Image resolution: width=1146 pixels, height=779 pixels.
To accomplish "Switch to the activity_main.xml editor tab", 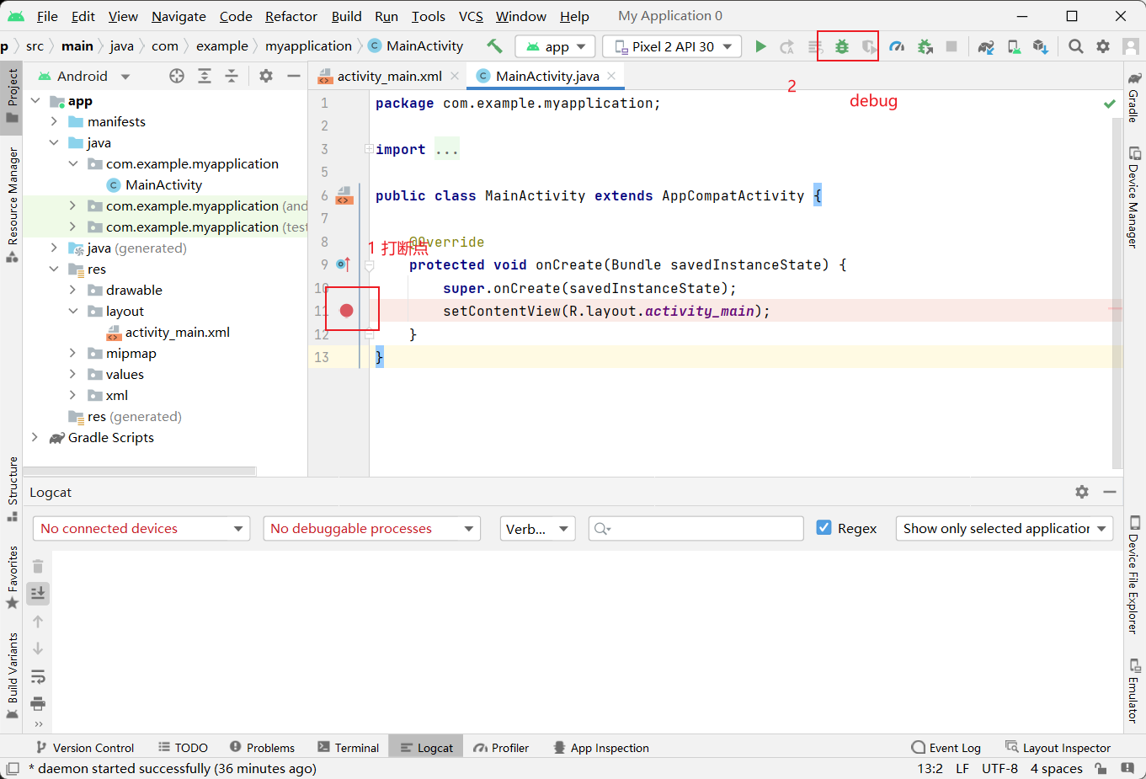I will point(389,76).
